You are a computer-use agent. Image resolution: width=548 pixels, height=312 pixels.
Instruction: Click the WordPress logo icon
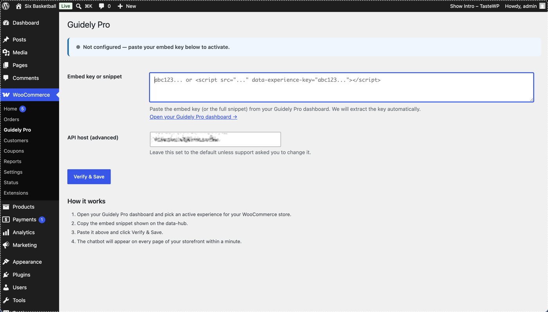[x=5, y=6]
